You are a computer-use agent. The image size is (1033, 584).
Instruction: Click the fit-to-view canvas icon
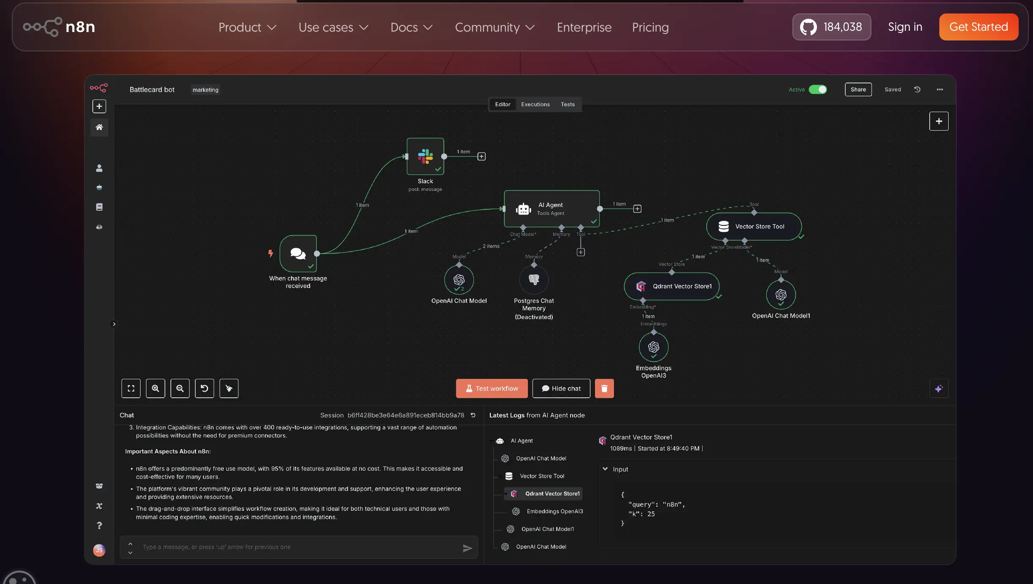[131, 388]
